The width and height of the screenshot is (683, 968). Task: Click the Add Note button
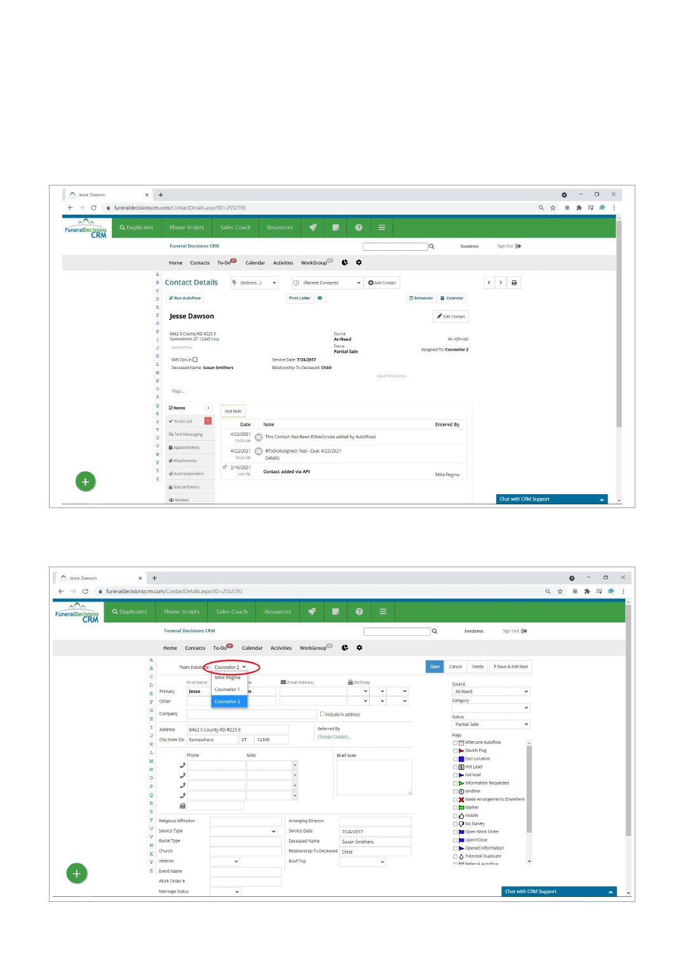[233, 411]
